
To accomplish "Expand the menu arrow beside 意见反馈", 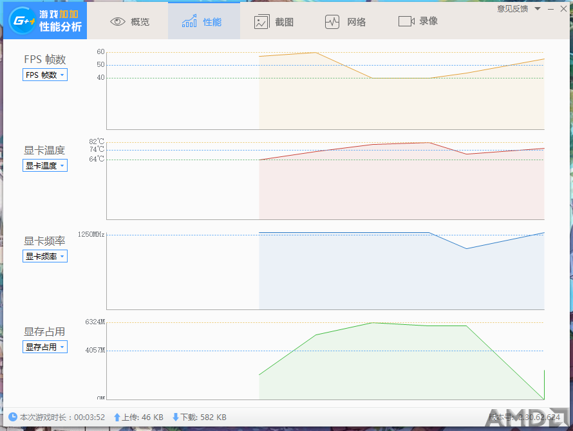I will pyautogui.click(x=538, y=9).
